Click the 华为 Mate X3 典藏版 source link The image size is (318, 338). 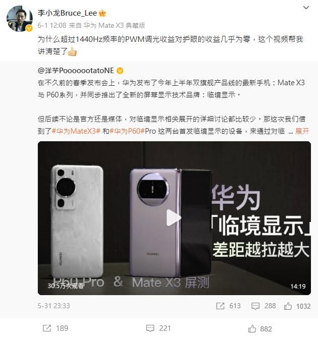pos(114,25)
